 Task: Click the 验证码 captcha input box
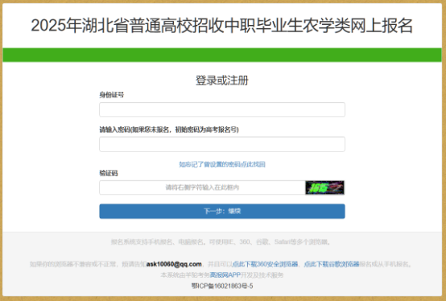(202, 188)
